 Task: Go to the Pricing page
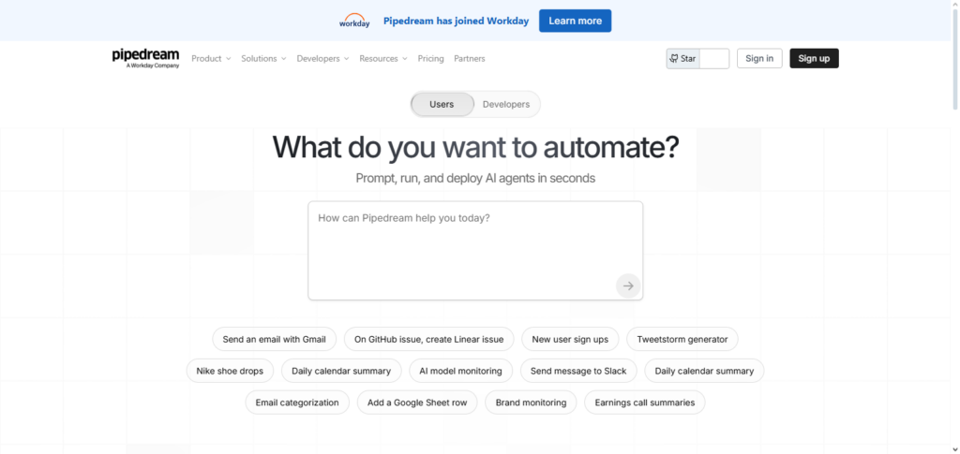pyautogui.click(x=431, y=58)
